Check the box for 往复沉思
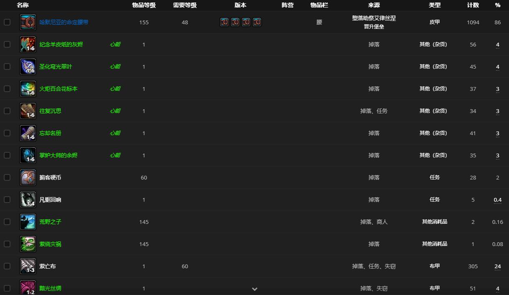The width and height of the screenshot is (509, 295). tap(7, 111)
